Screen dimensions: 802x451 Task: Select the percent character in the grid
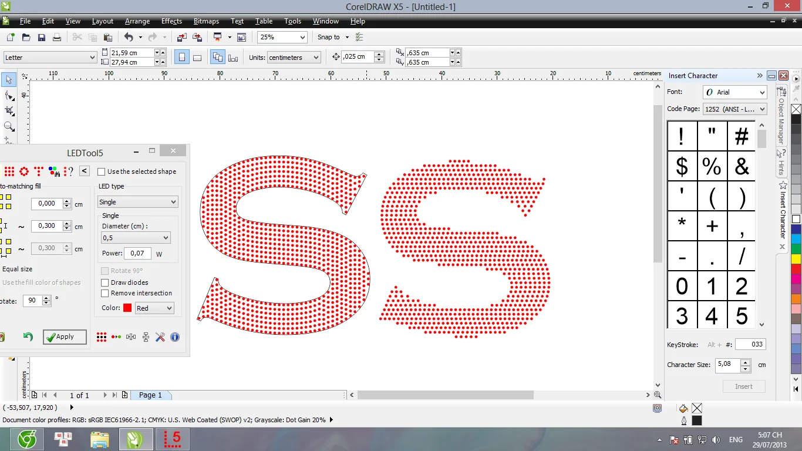pos(712,166)
